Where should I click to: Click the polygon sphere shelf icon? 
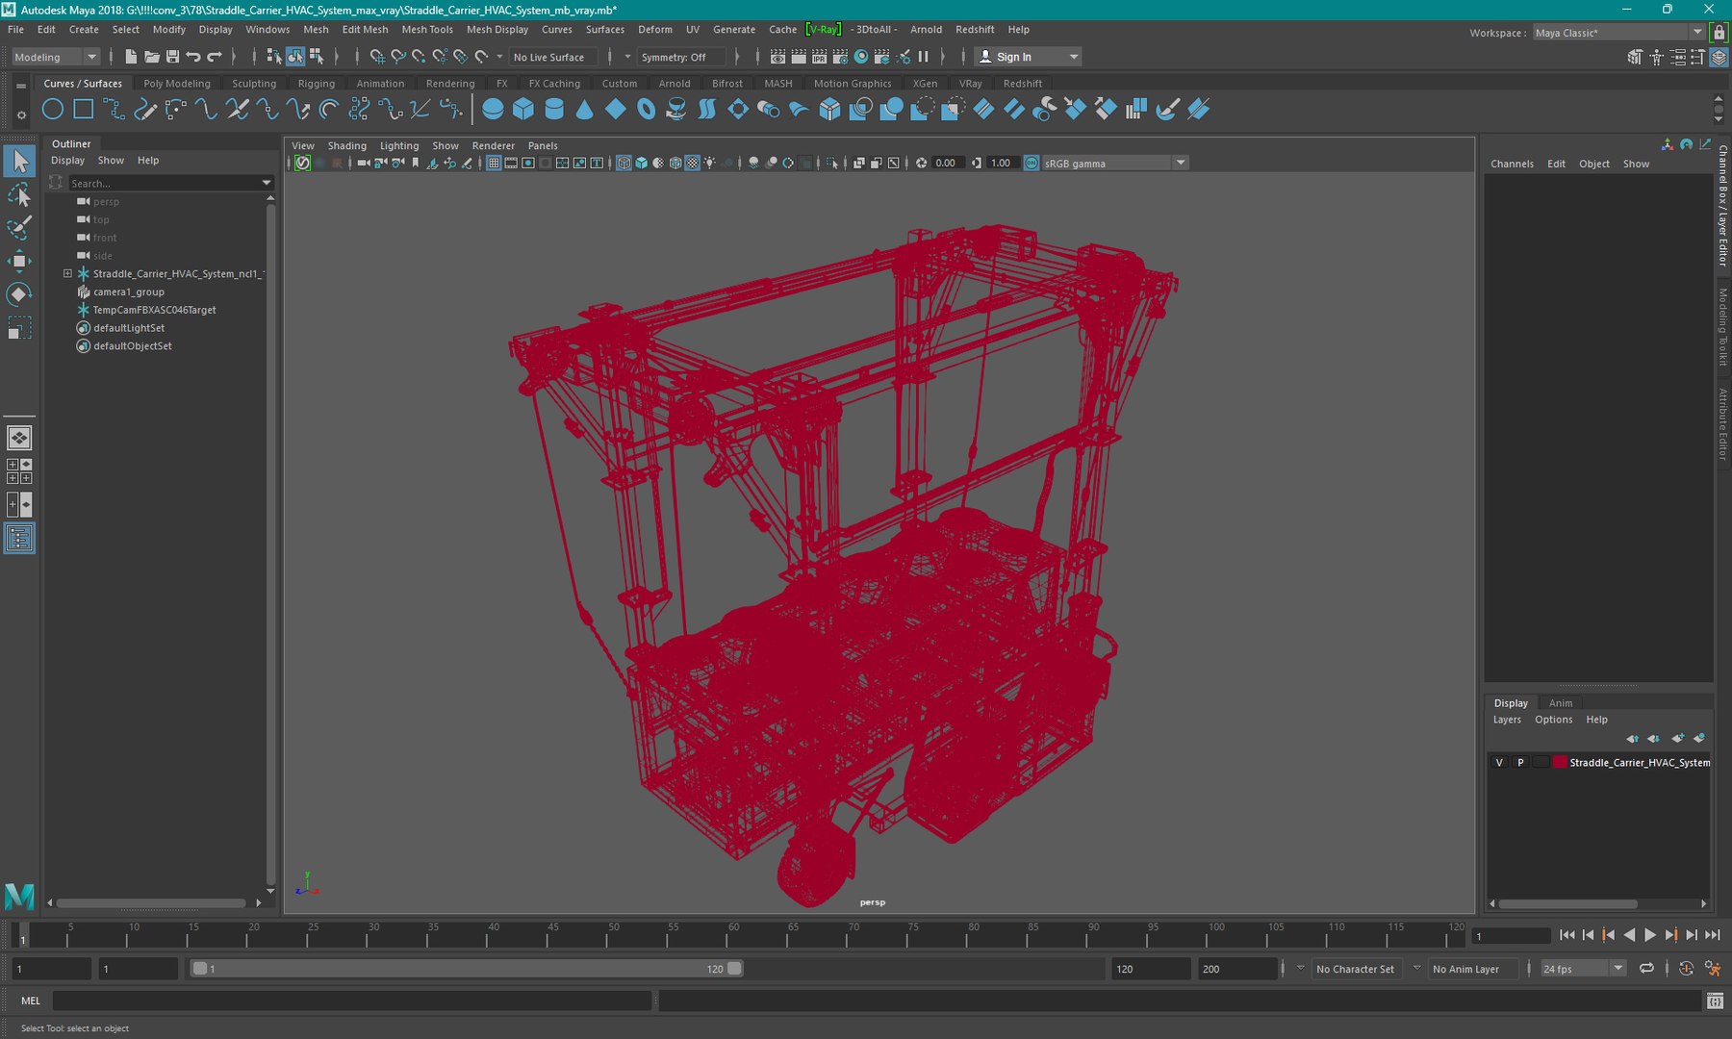[x=493, y=110]
